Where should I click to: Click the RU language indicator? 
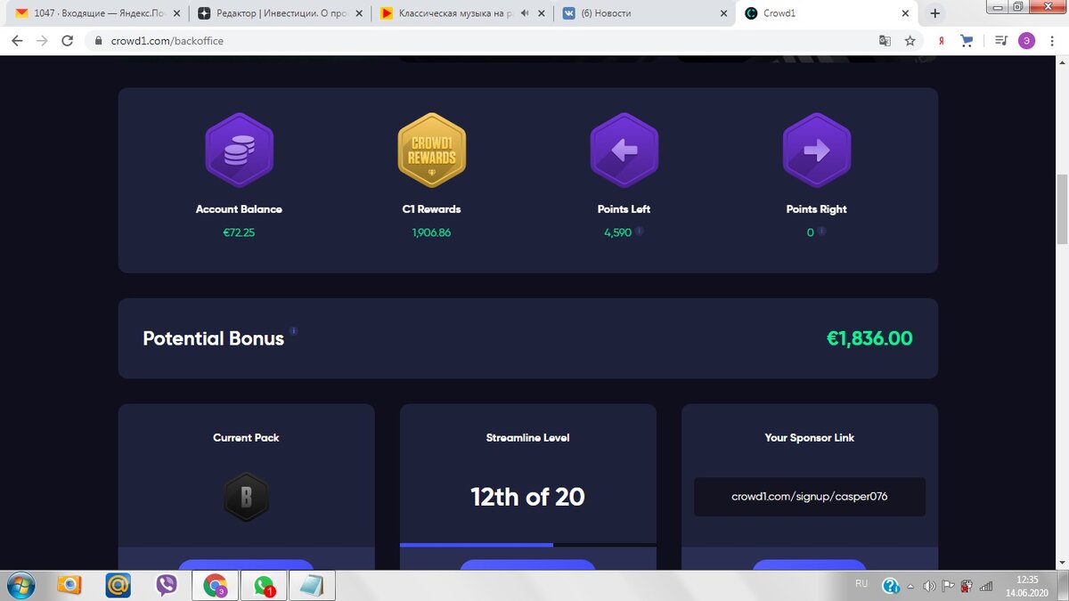(x=861, y=583)
